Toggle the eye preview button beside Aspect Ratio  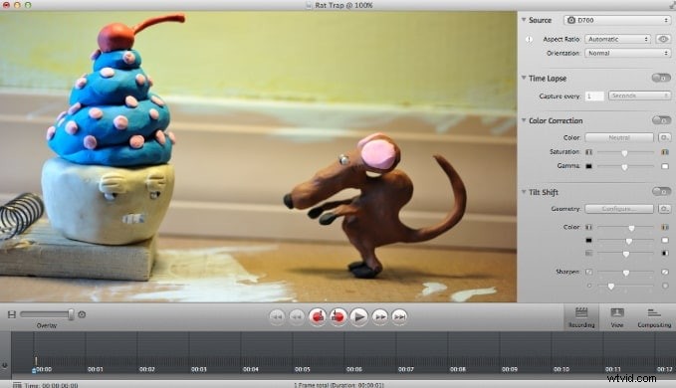(663, 39)
